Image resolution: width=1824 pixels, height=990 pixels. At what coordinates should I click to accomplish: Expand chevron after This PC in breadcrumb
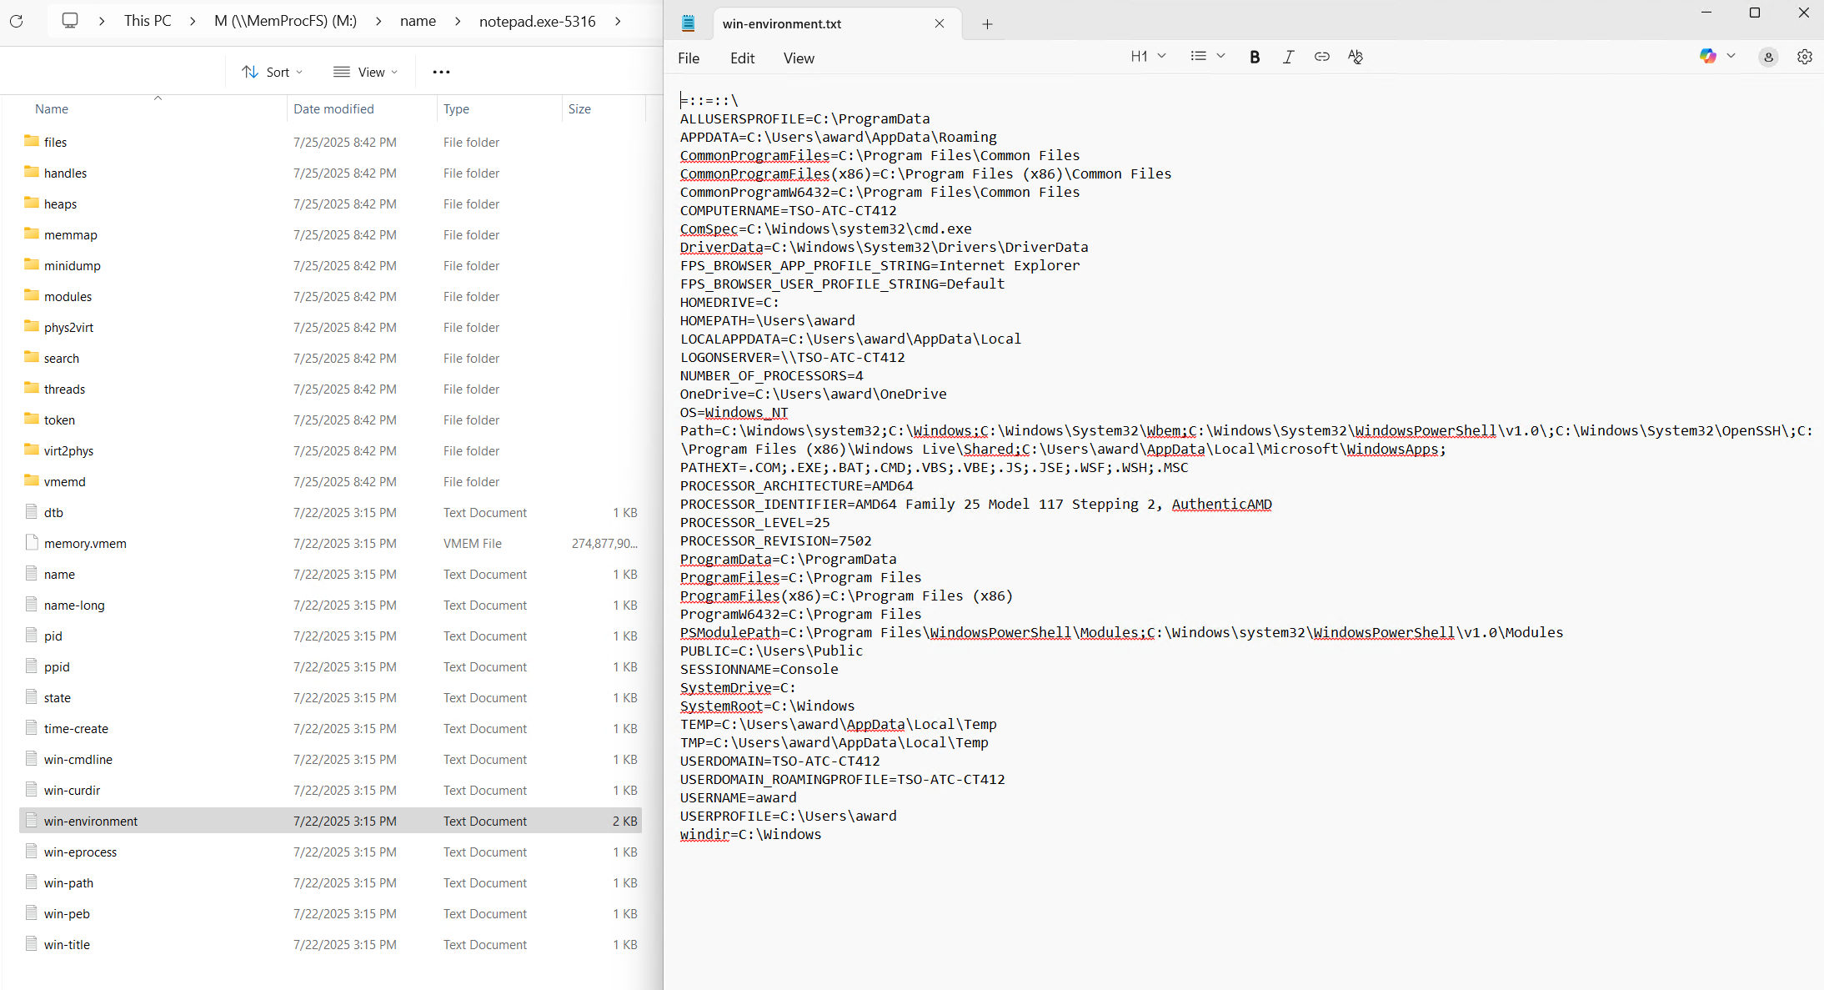193,21
